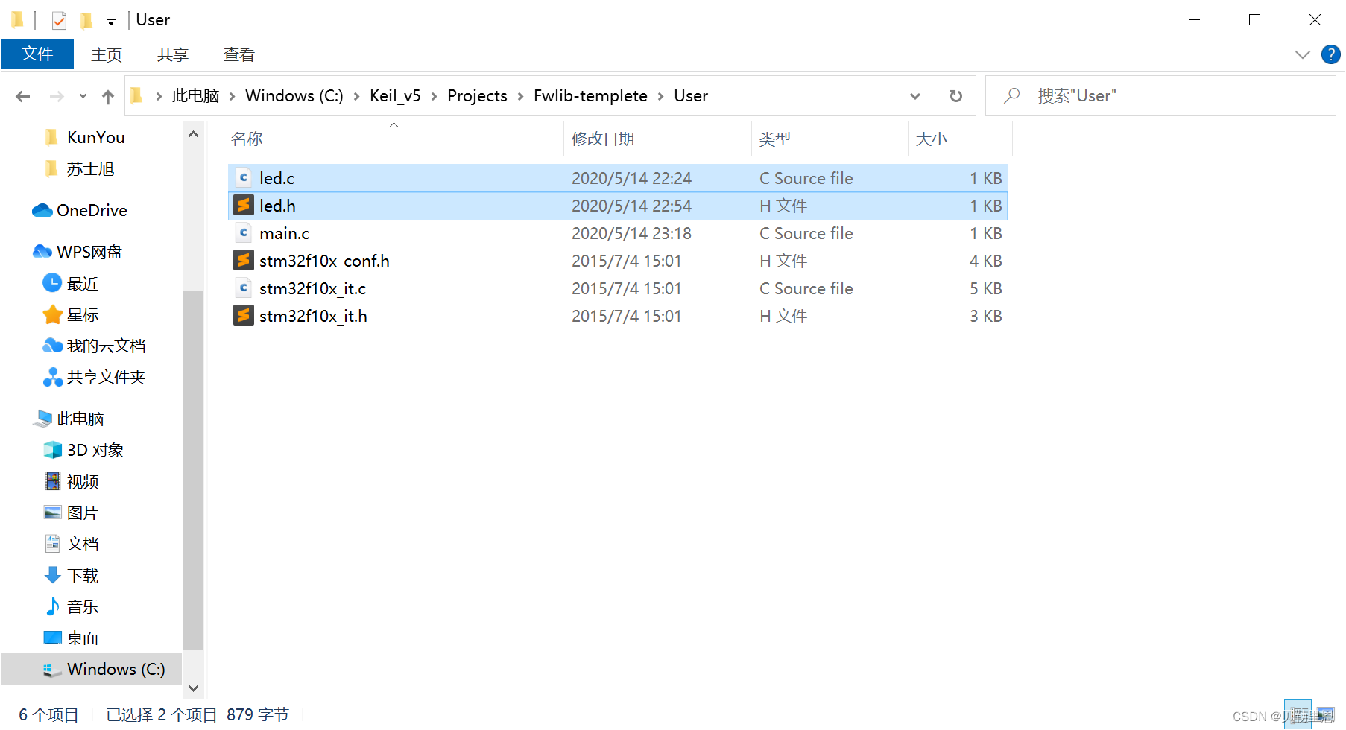The width and height of the screenshot is (1346, 730).
Task: Click the 星标 star icon
Action: click(52, 315)
